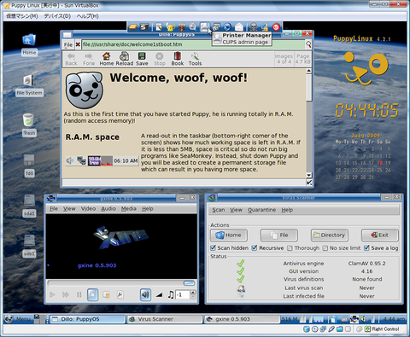The height and width of the screenshot is (337, 410).
Task: Click the gxine fast-forward button
Action: click(66, 294)
